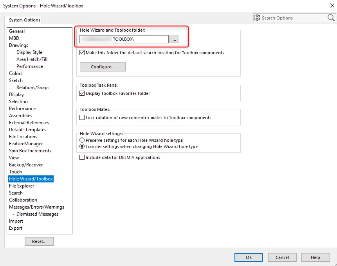Image resolution: width=337 pixels, height=266 pixels.
Task: Select the highlighted Hole Wizard/Toolbox item
Action: click(31, 179)
